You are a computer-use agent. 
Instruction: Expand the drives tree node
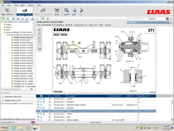(x=4, y=30)
